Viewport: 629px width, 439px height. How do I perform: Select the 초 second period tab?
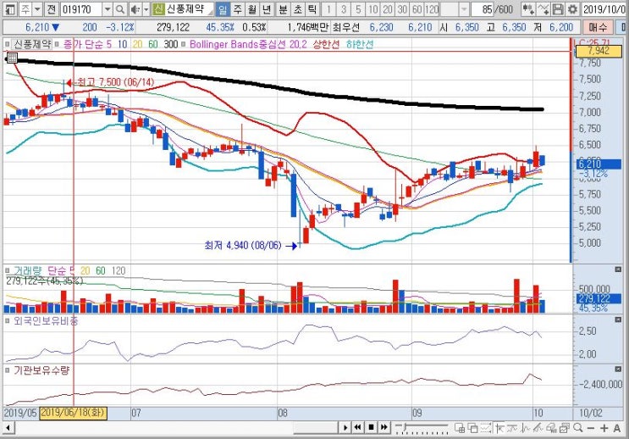tap(298, 8)
